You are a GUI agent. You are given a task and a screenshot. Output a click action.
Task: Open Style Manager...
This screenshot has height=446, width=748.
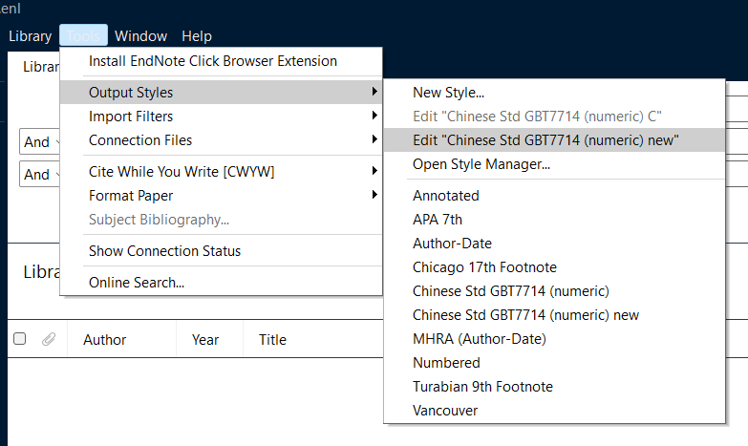[554, 163]
